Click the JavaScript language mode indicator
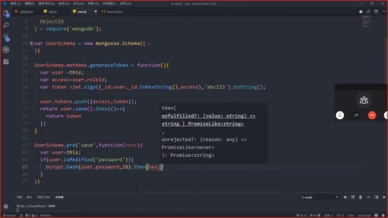388x218 pixels. [x=364, y=216]
